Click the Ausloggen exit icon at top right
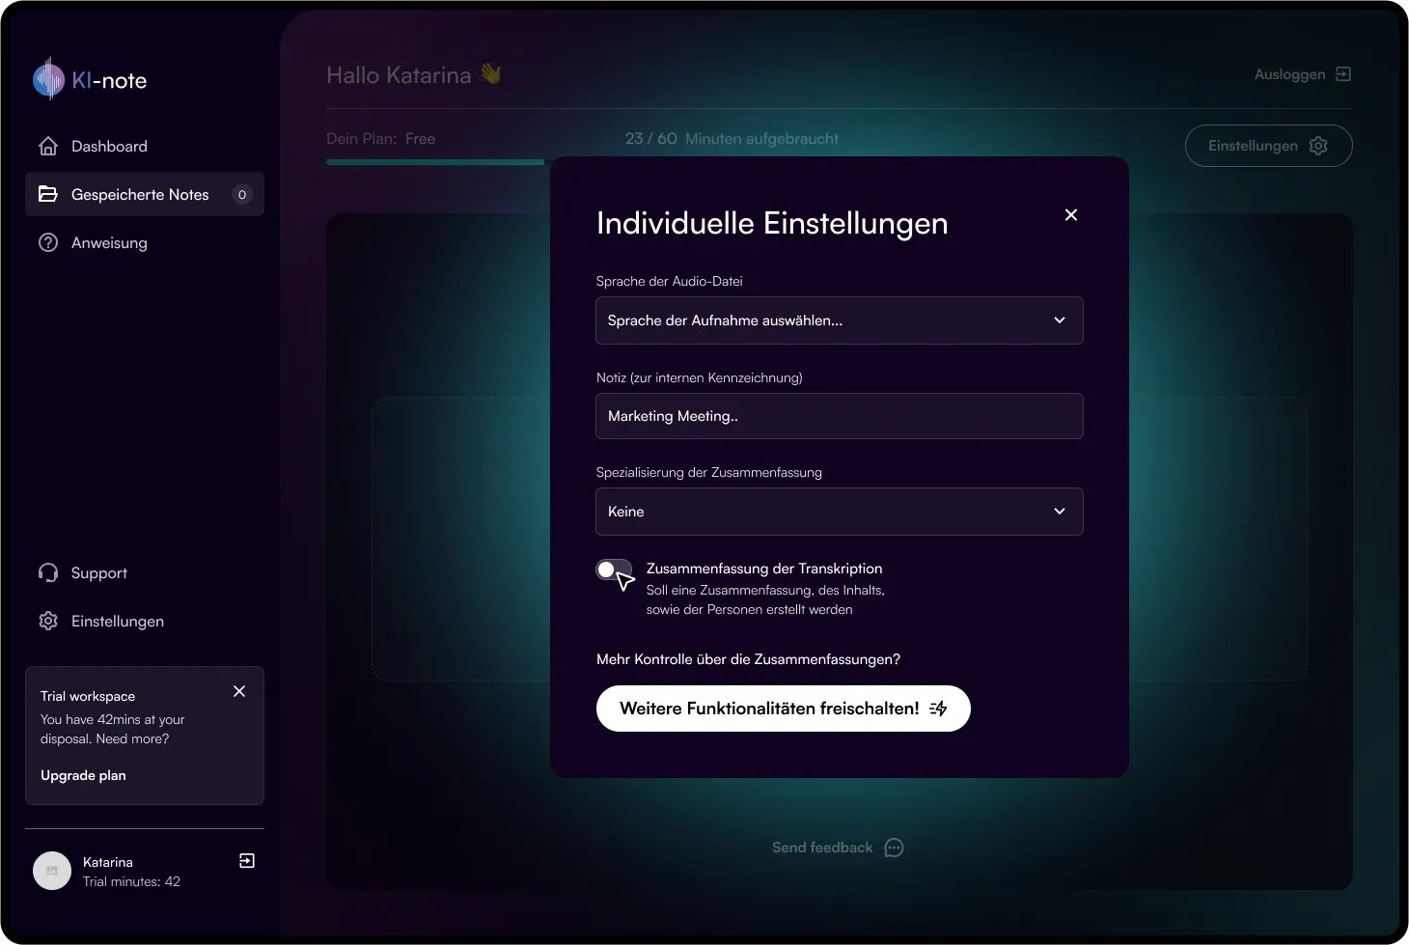Screen dimensions: 1409x945 [x=1343, y=74]
